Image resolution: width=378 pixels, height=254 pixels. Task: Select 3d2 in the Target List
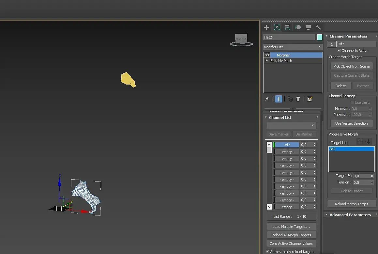click(x=351, y=149)
